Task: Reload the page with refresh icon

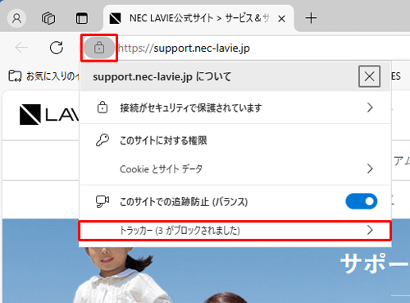Action: (57, 48)
